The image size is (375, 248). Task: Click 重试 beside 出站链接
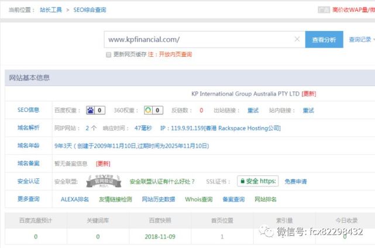click(253, 110)
